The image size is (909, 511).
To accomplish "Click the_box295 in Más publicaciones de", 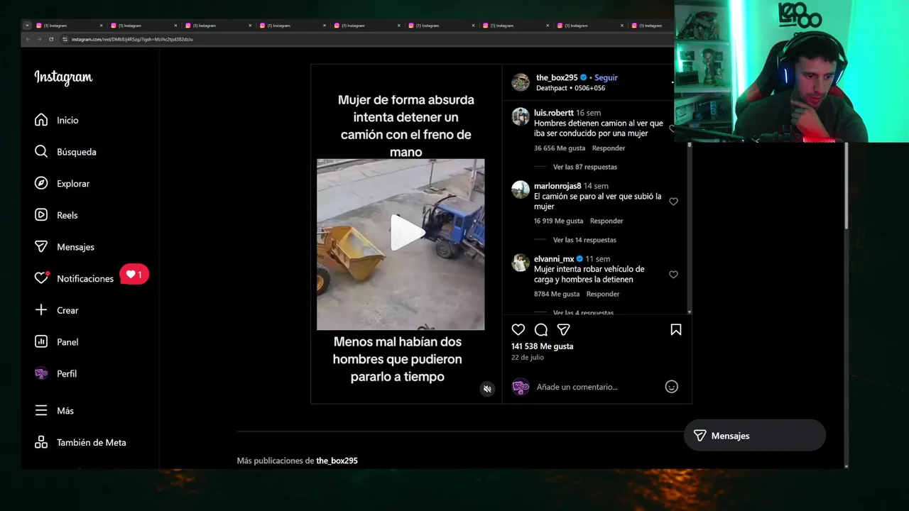I will (337, 461).
